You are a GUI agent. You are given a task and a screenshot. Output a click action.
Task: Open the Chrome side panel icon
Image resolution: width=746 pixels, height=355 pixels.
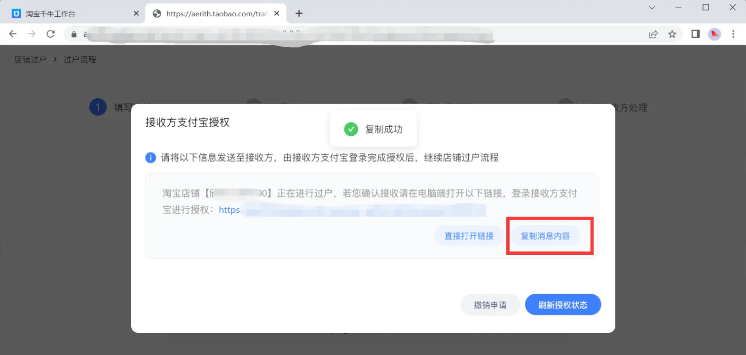696,34
